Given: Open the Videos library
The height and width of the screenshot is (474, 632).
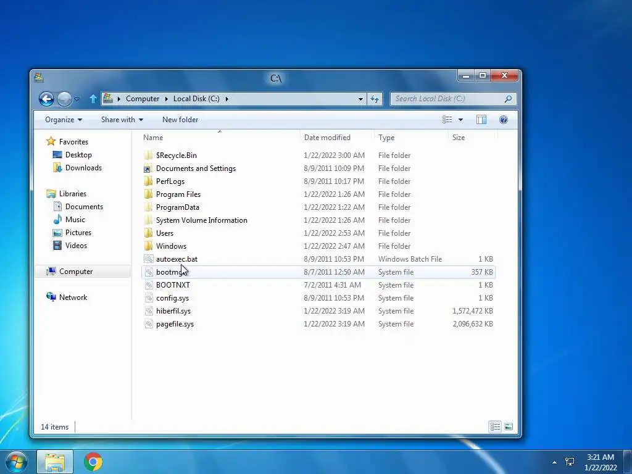Looking at the screenshot, I should [x=76, y=246].
